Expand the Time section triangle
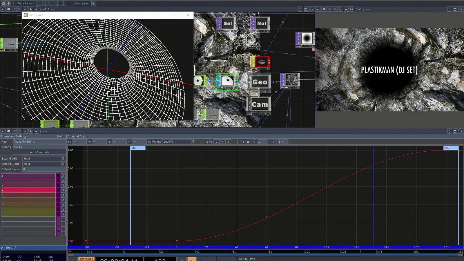The image size is (464, 261). (2, 248)
